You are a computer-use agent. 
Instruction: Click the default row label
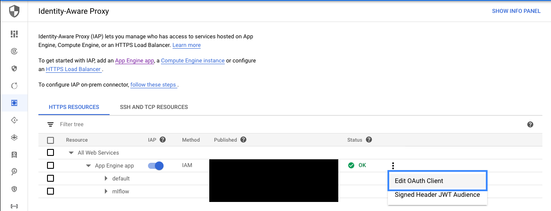121,179
